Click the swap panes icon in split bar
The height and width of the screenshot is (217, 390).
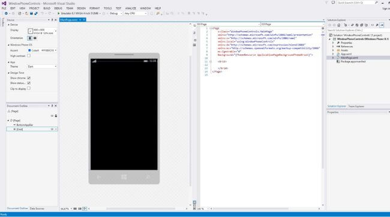coord(194,33)
